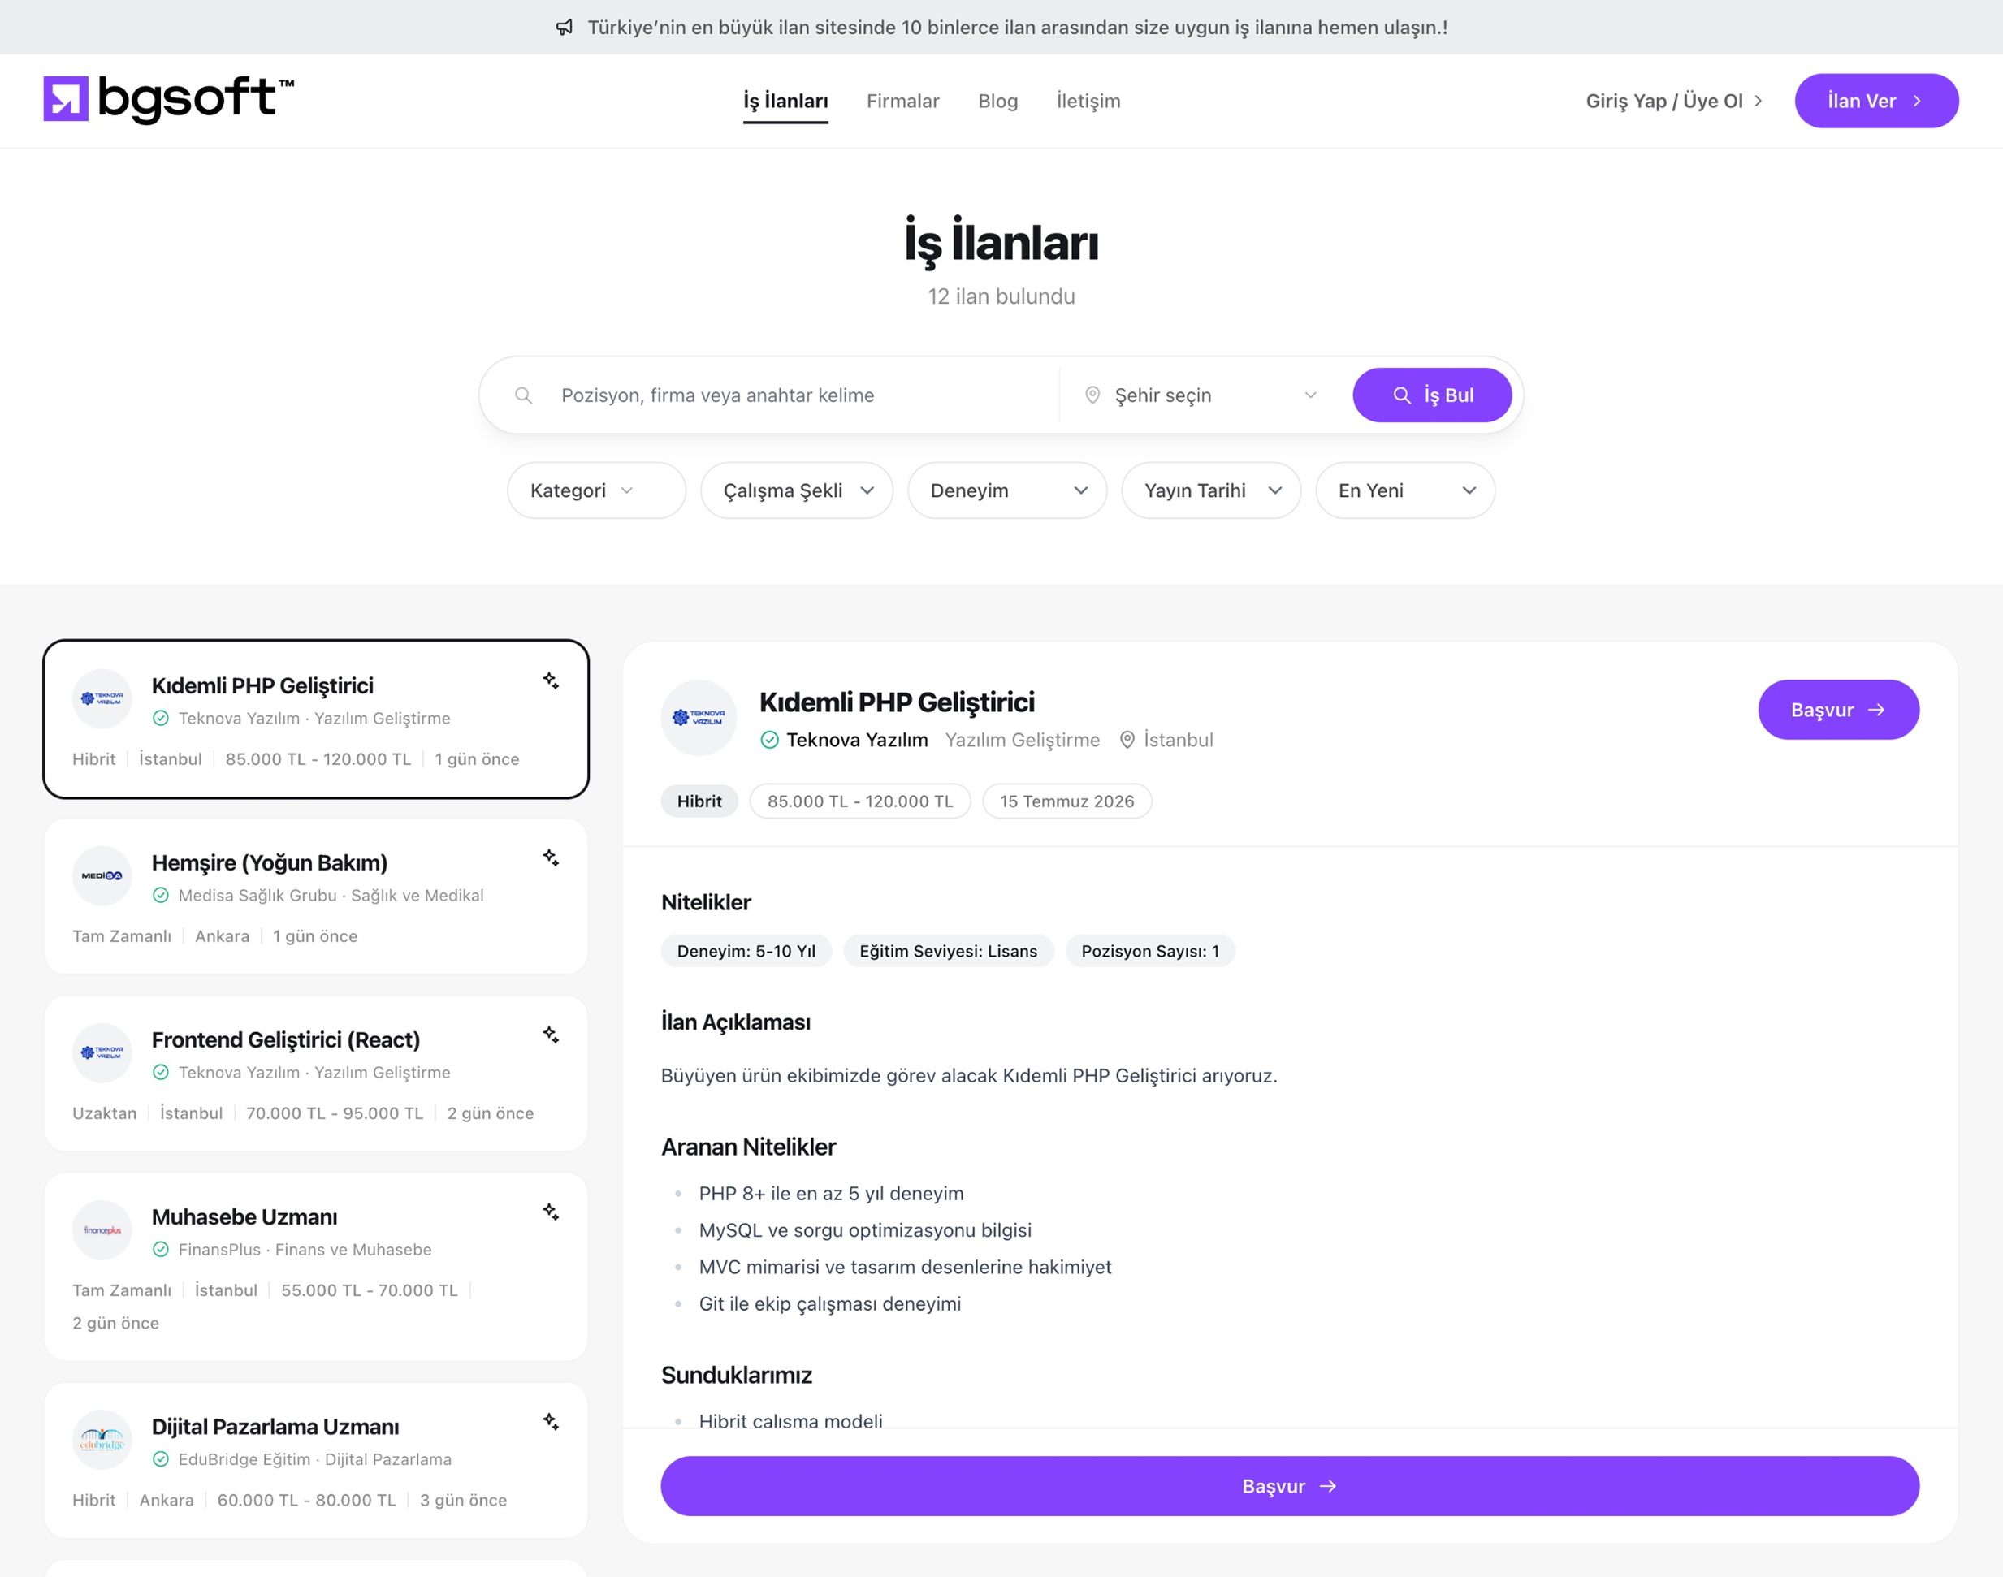Click sparkle icon on Frontend Geliştirici card
The width and height of the screenshot is (2003, 1577).
[551, 1035]
